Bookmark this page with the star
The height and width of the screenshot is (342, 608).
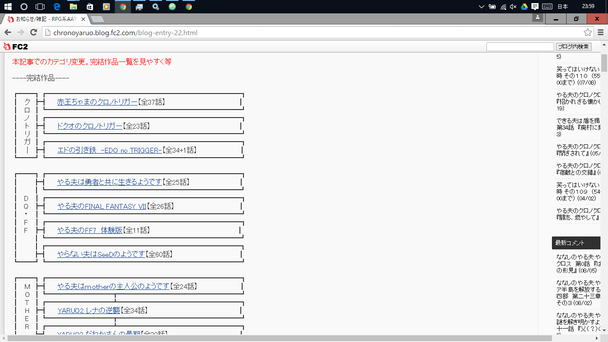coord(588,33)
